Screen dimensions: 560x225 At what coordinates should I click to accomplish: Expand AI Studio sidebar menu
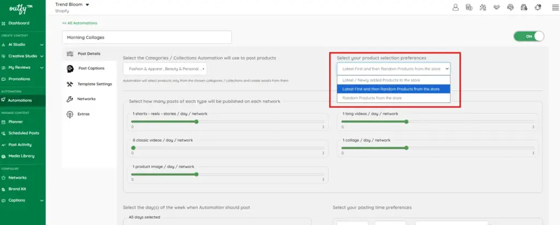[x=22, y=45]
